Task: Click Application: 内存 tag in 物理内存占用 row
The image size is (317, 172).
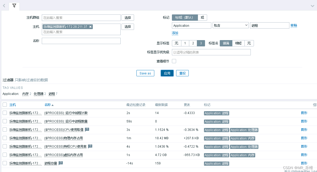Action: point(243,138)
